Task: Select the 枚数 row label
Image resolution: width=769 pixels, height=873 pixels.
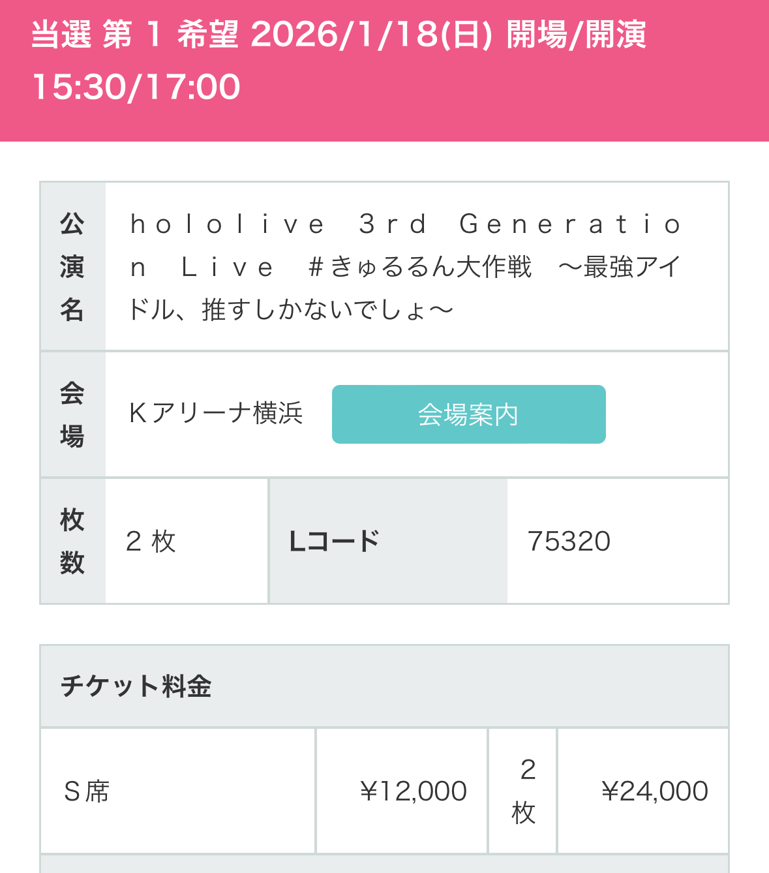Action: tap(72, 541)
